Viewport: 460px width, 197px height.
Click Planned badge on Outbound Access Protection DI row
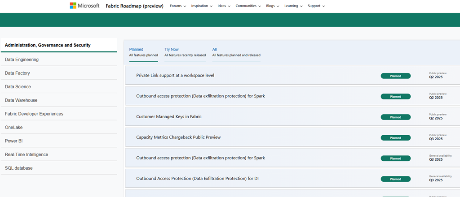pyautogui.click(x=395, y=179)
